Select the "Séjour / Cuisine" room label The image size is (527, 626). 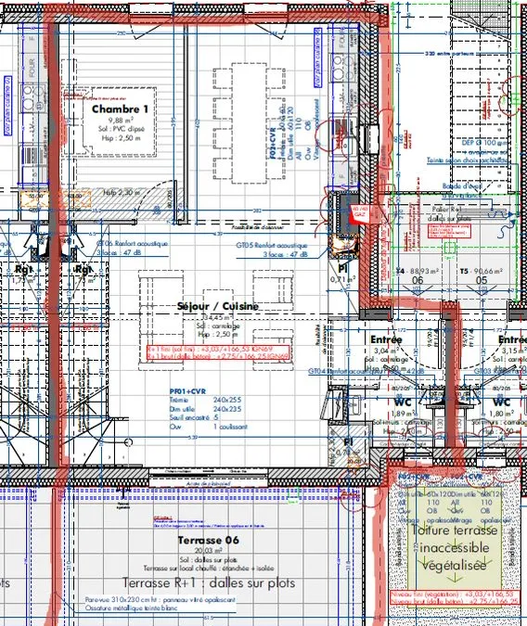(218, 306)
